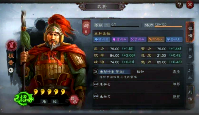199x115 pixels.
Task: Tap the 御 5 cost banner
Action: (86, 27)
